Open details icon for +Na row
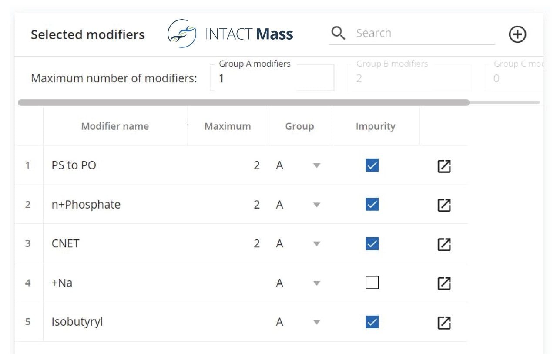The height and width of the screenshot is (354, 557). [x=443, y=283]
